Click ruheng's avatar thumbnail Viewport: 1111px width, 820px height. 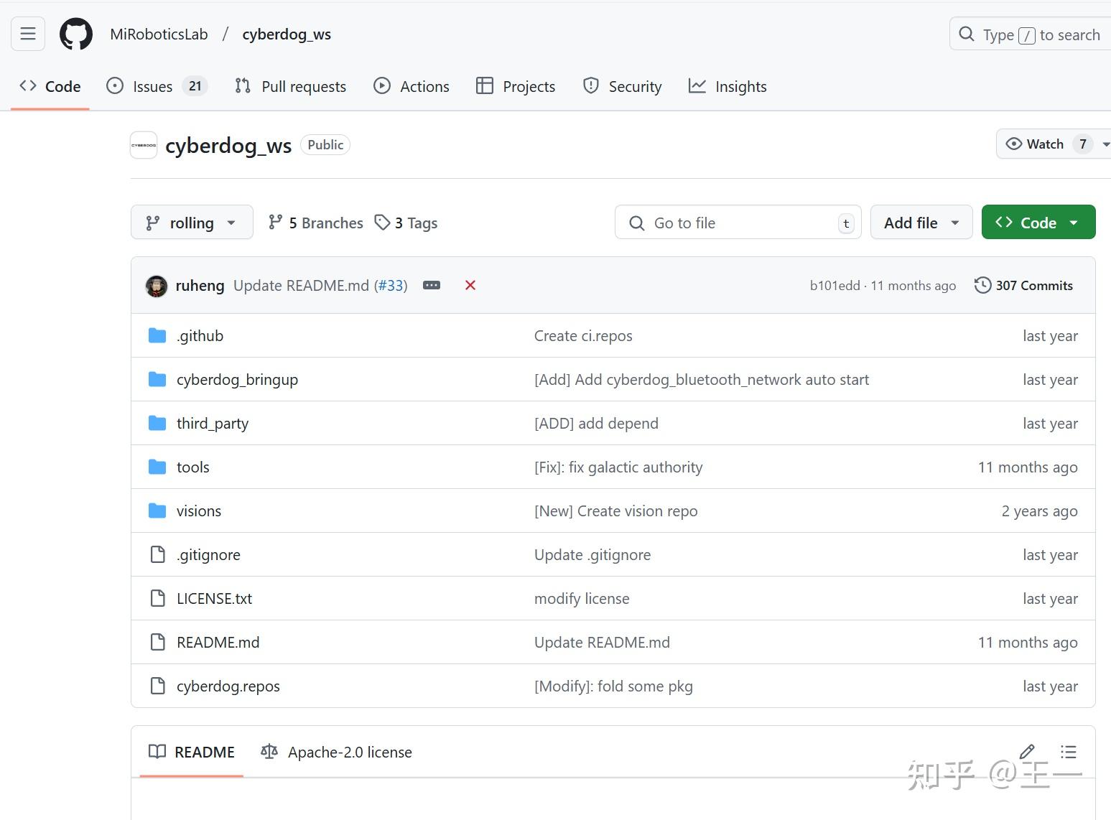[156, 285]
